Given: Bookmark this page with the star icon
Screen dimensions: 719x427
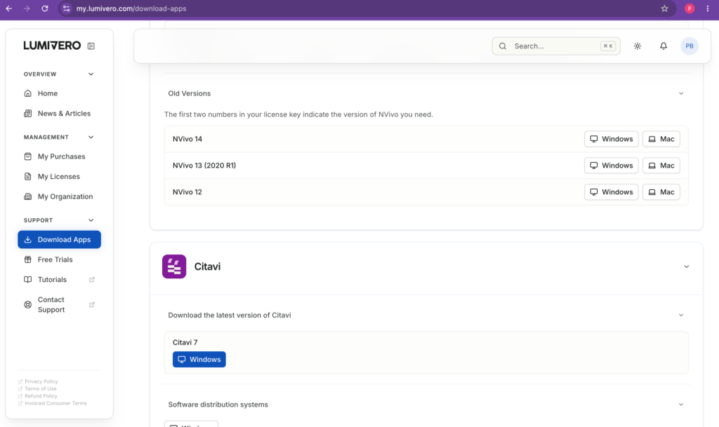Looking at the screenshot, I should coord(664,8).
